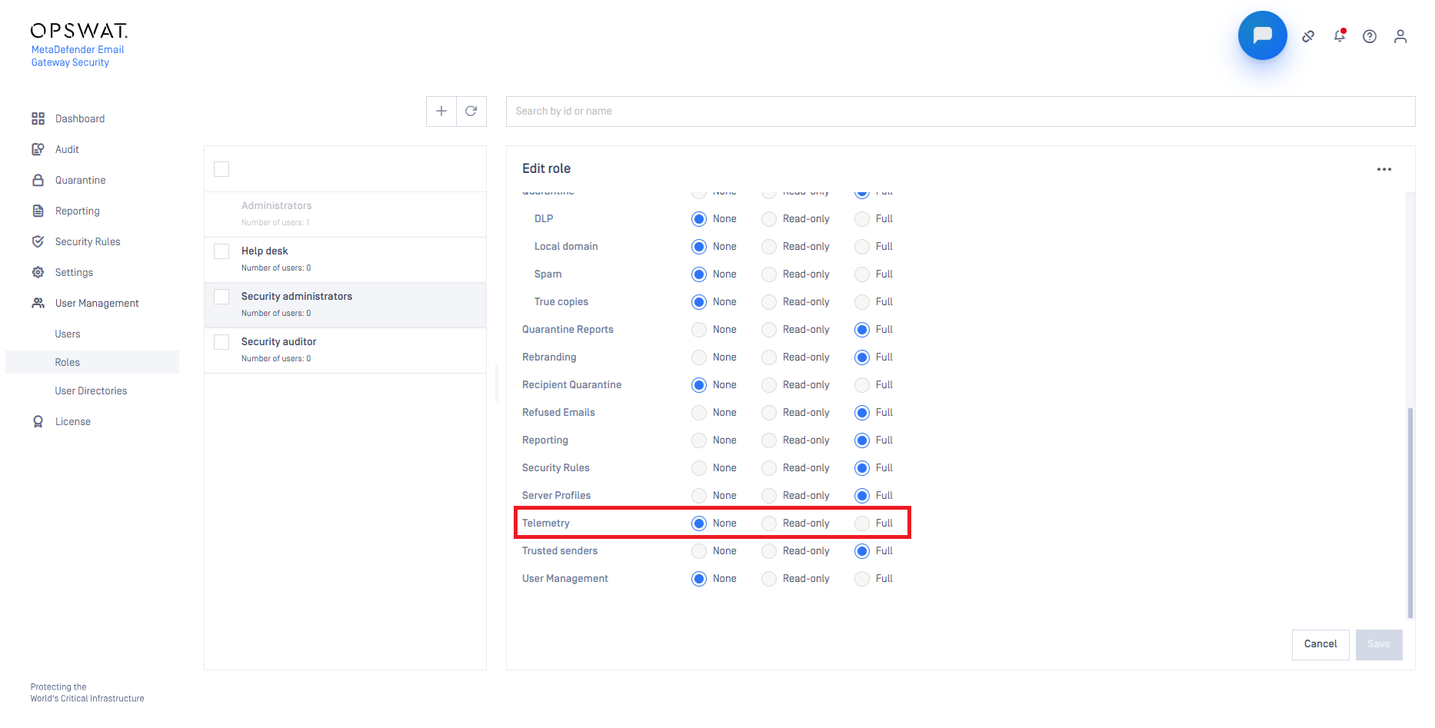Open Security Rules in sidebar

pyautogui.click(x=88, y=241)
